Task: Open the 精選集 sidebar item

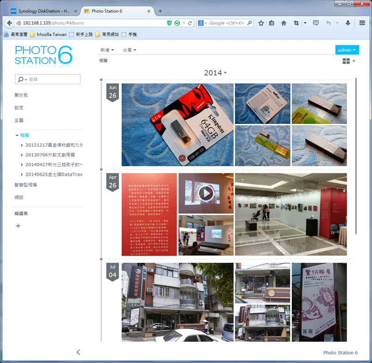Action: coord(21,214)
